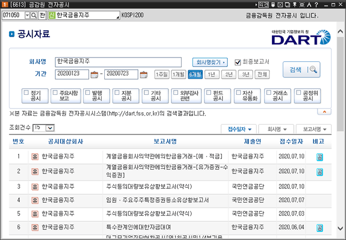This screenshot has height=240, width=346.
Task: Click the 회사명 input field
Action: (118, 62)
